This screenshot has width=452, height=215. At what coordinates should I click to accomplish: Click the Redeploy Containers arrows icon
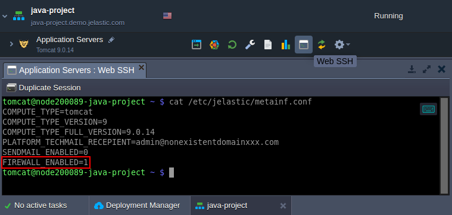(322, 45)
